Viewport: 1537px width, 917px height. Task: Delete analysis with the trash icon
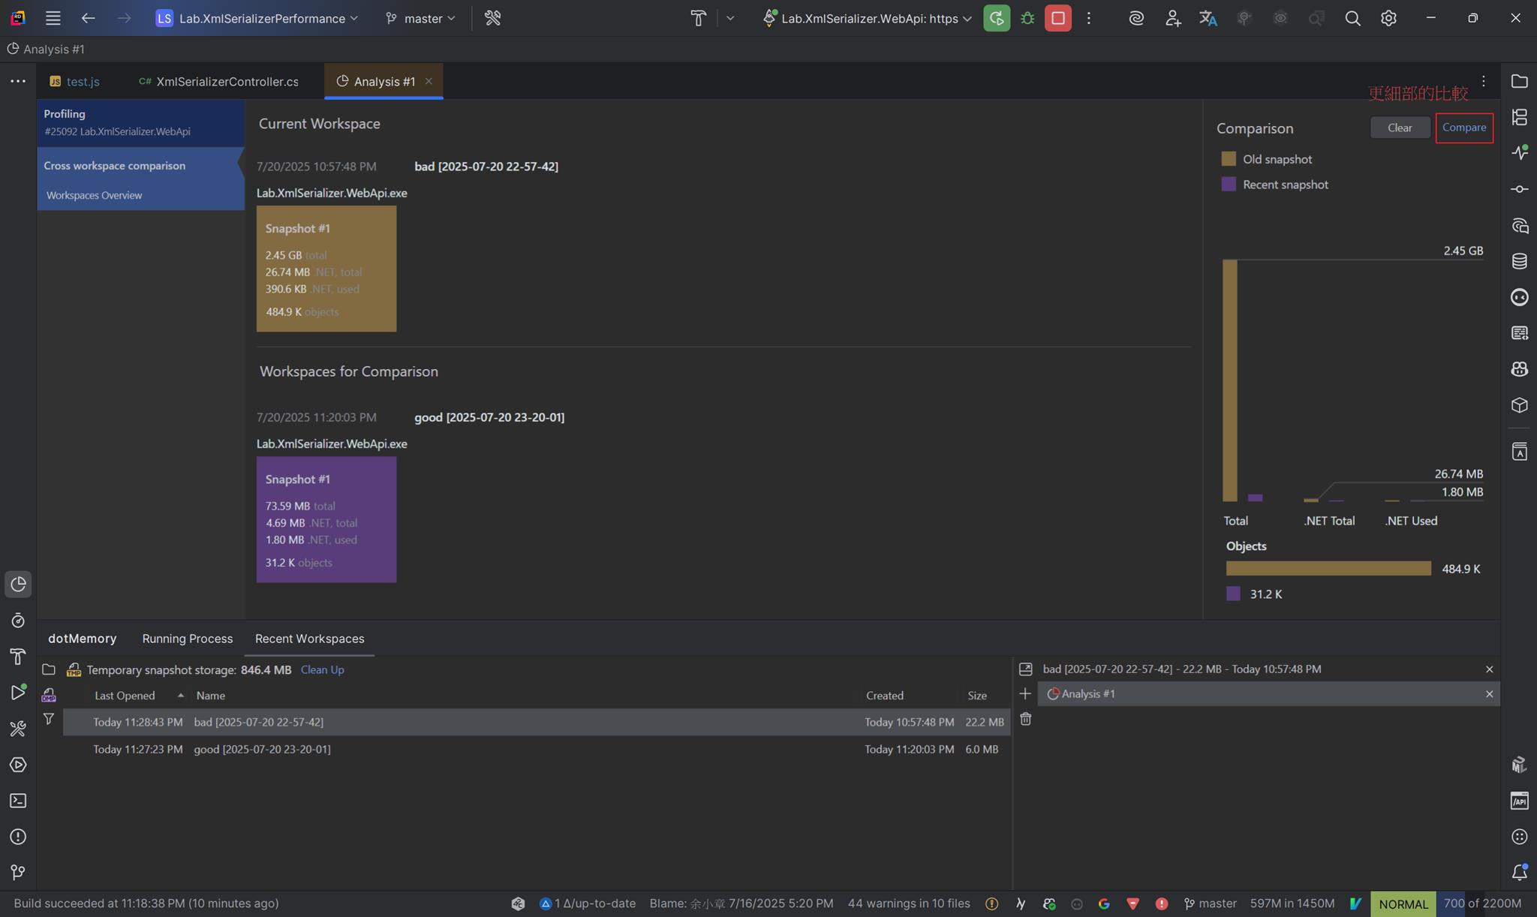[x=1025, y=719]
